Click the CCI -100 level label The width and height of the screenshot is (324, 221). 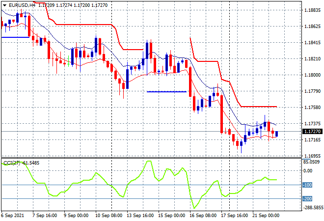coord(307,185)
